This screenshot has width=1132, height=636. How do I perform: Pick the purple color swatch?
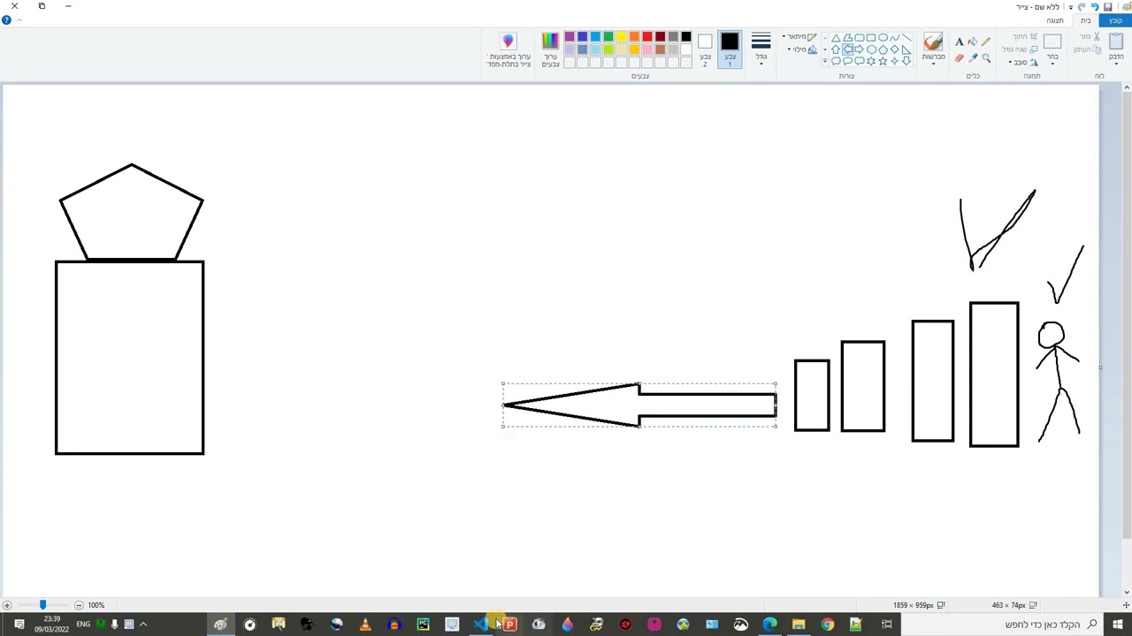click(570, 36)
